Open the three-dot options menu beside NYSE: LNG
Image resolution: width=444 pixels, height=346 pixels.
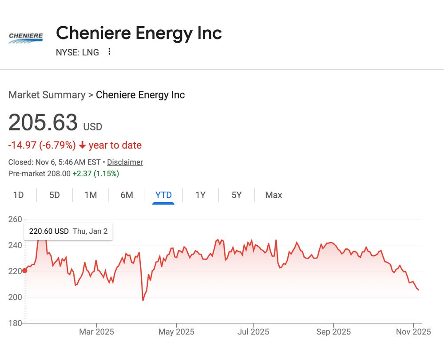click(x=109, y=52)
